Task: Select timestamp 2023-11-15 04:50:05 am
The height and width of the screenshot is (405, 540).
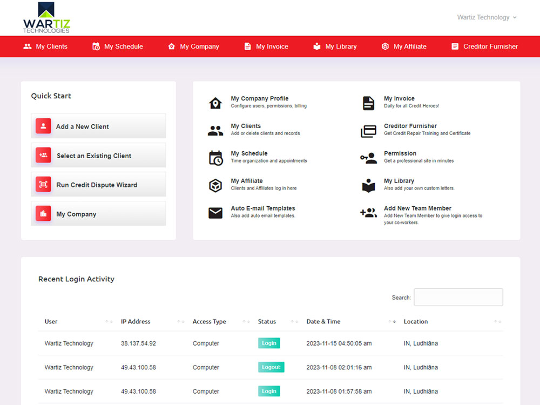Action: pyautogui.click(x=339, y=343)
